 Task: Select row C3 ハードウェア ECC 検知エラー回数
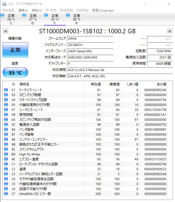coord(86,174)
